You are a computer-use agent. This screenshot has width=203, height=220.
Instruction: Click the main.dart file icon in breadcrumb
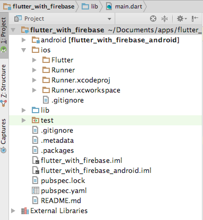click(x=109, y=6)
